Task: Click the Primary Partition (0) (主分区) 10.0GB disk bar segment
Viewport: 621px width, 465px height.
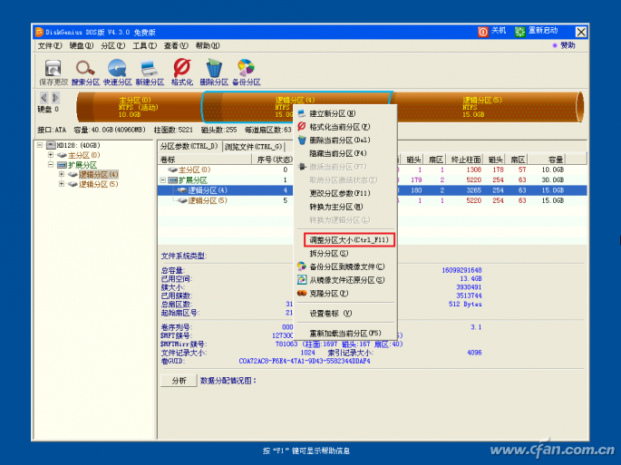Action: point(139,107)
